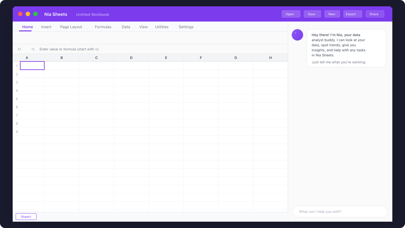Create a new workbook
The height and width of the screenshot is (228, 405).
[x=332, y=14]
